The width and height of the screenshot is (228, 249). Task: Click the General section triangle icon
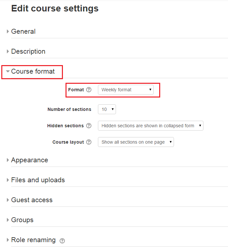8,32
